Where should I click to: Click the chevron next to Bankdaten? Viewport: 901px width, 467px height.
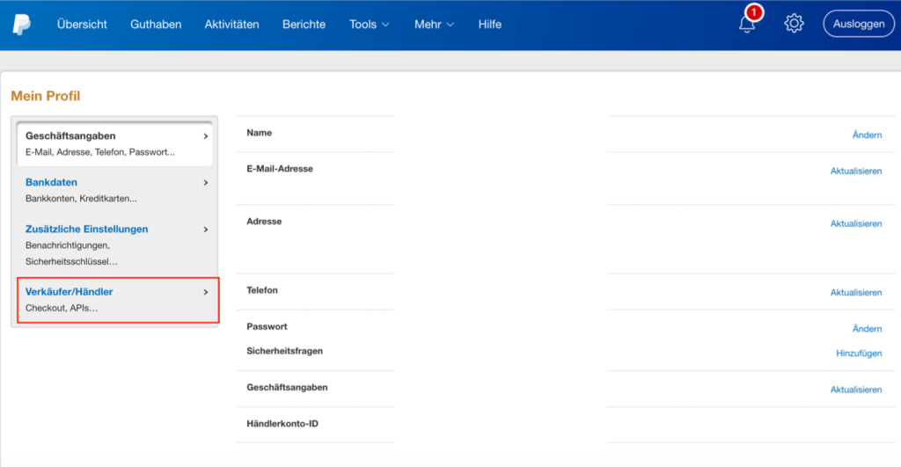point(206,183)
